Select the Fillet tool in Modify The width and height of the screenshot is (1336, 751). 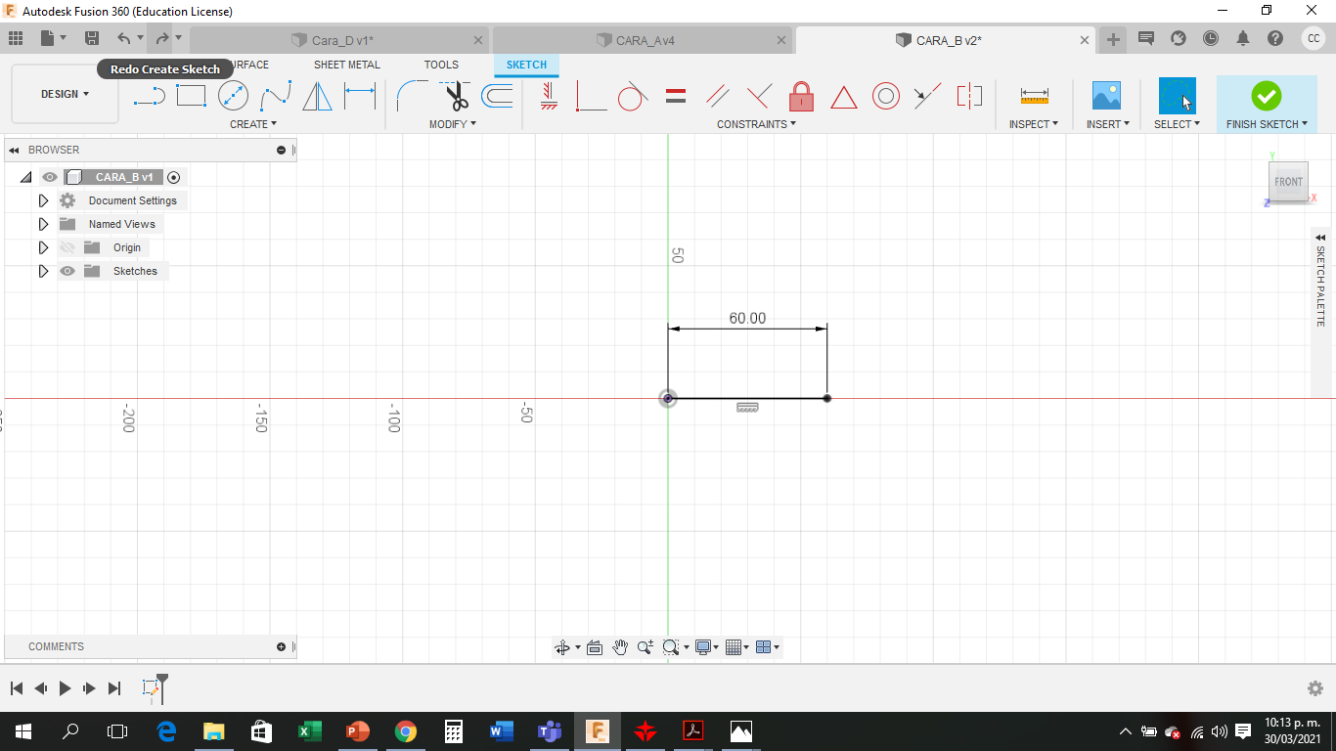tap(412, 96)
